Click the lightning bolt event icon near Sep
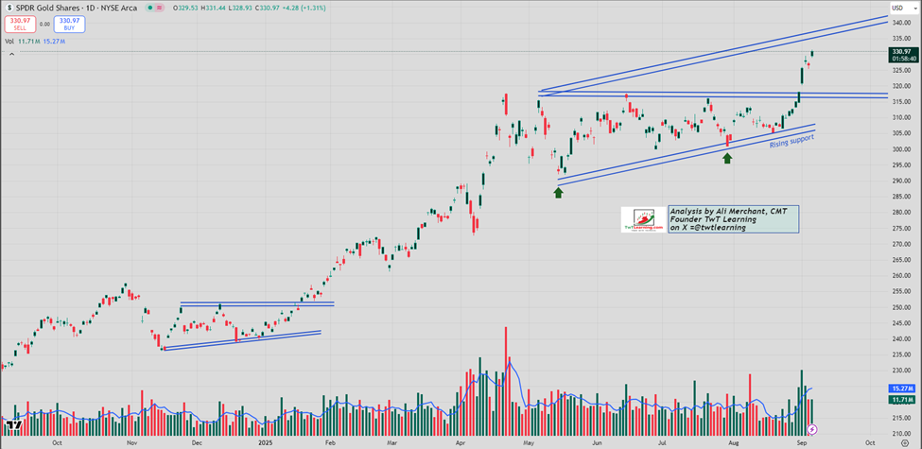 tap(811, 429)
